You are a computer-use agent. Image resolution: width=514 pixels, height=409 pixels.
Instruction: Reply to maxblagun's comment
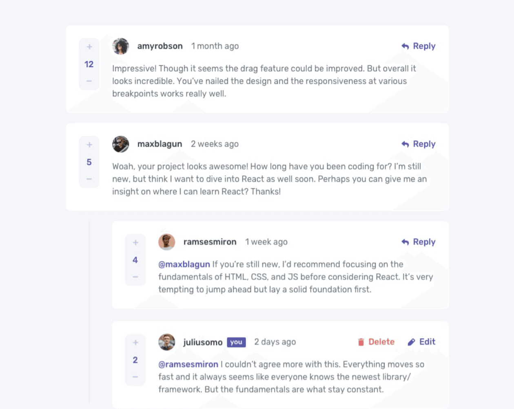click(x=419, y=144)
